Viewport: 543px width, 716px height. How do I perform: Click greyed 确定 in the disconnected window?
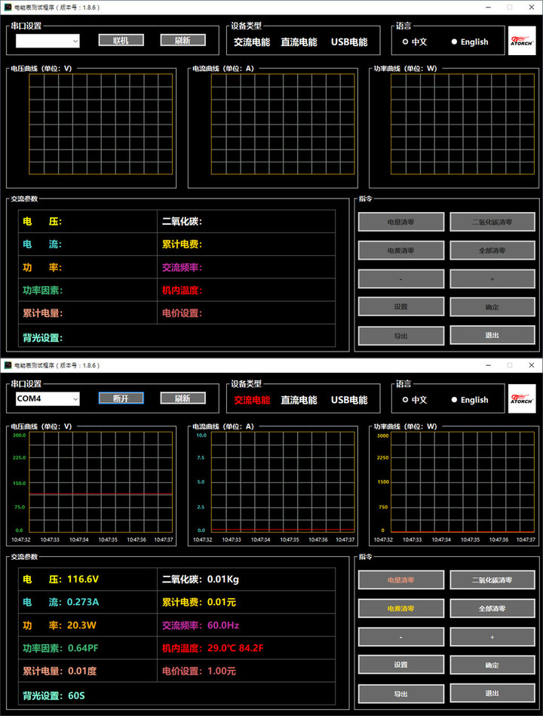pos(492,307)
